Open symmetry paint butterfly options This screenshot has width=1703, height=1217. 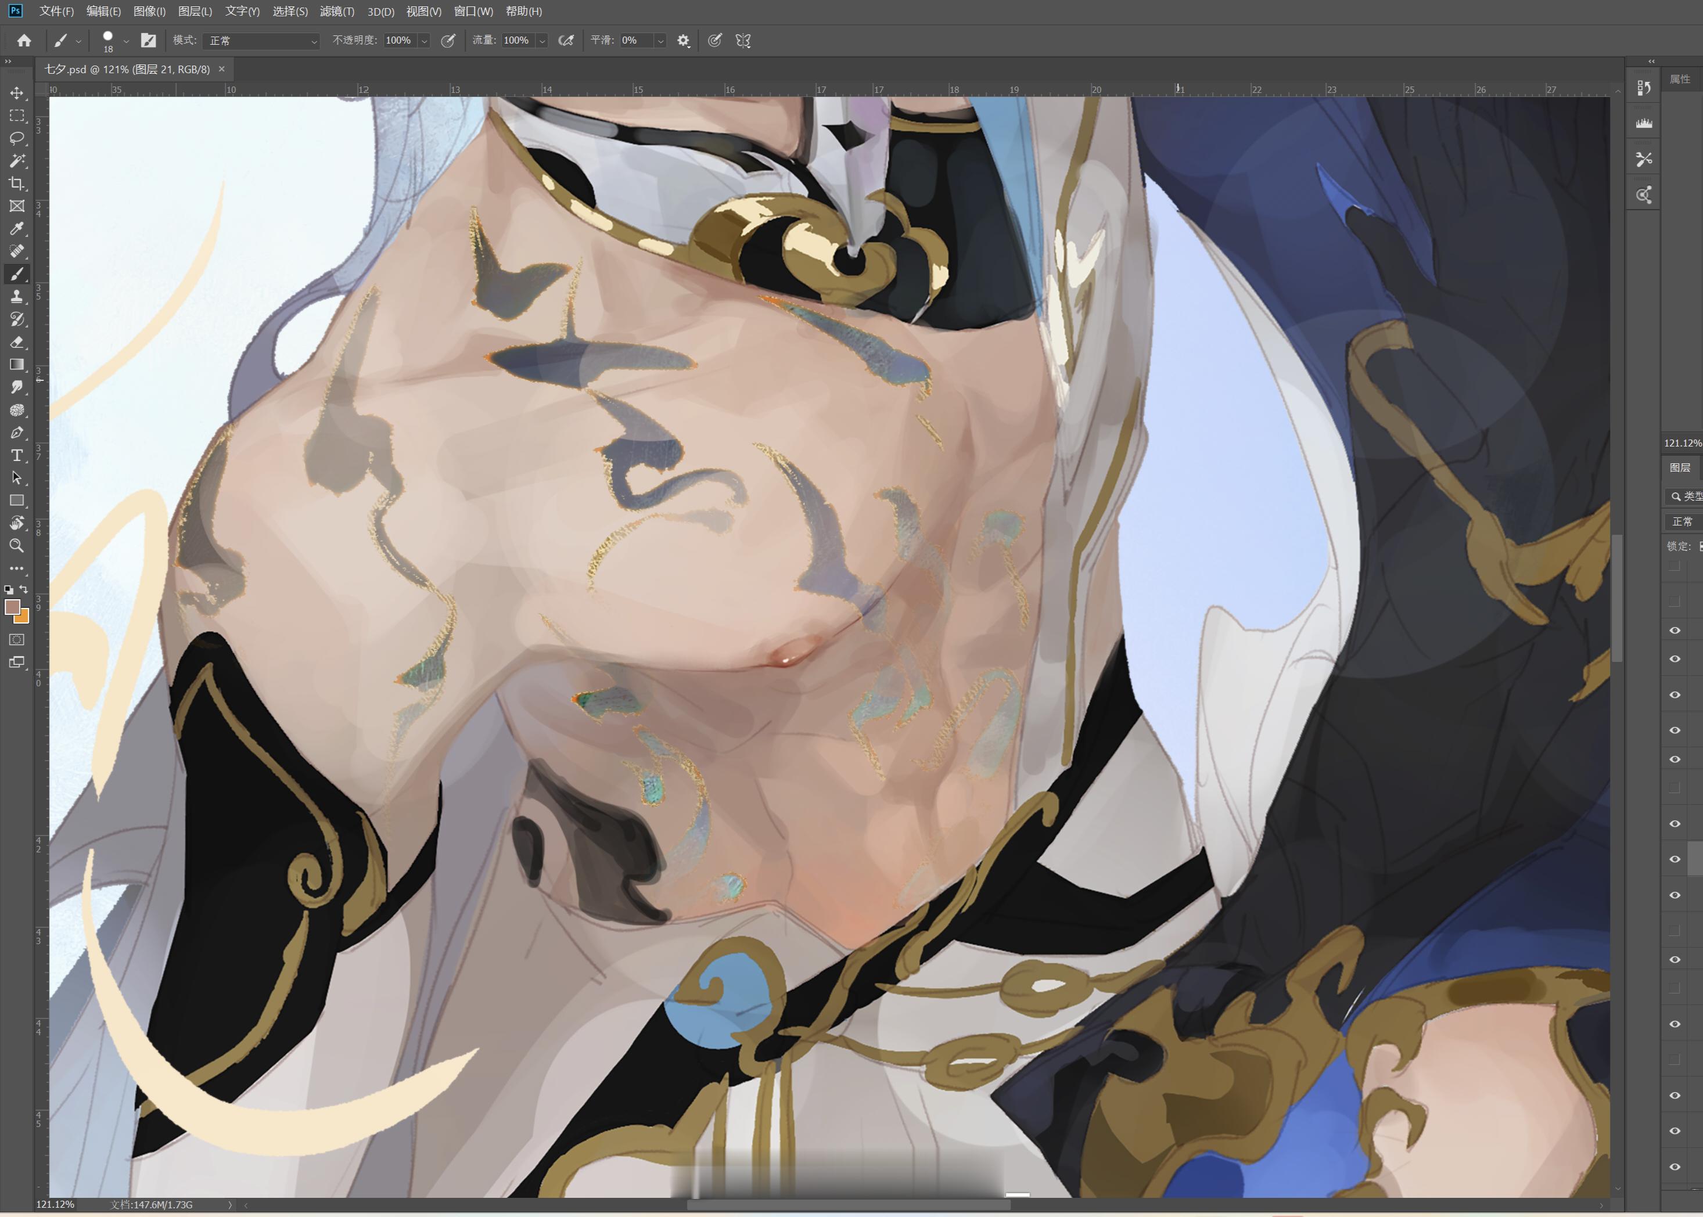click(x=743, y=41)
